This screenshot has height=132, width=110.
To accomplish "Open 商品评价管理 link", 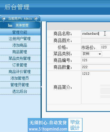I will [20, 72].
